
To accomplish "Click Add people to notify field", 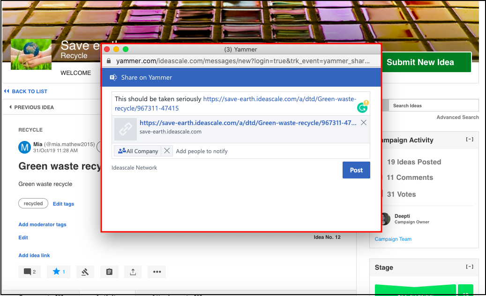I will tap(202, 151).
